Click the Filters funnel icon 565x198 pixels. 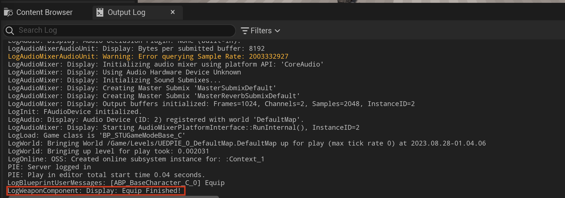(x=245, y=30)
